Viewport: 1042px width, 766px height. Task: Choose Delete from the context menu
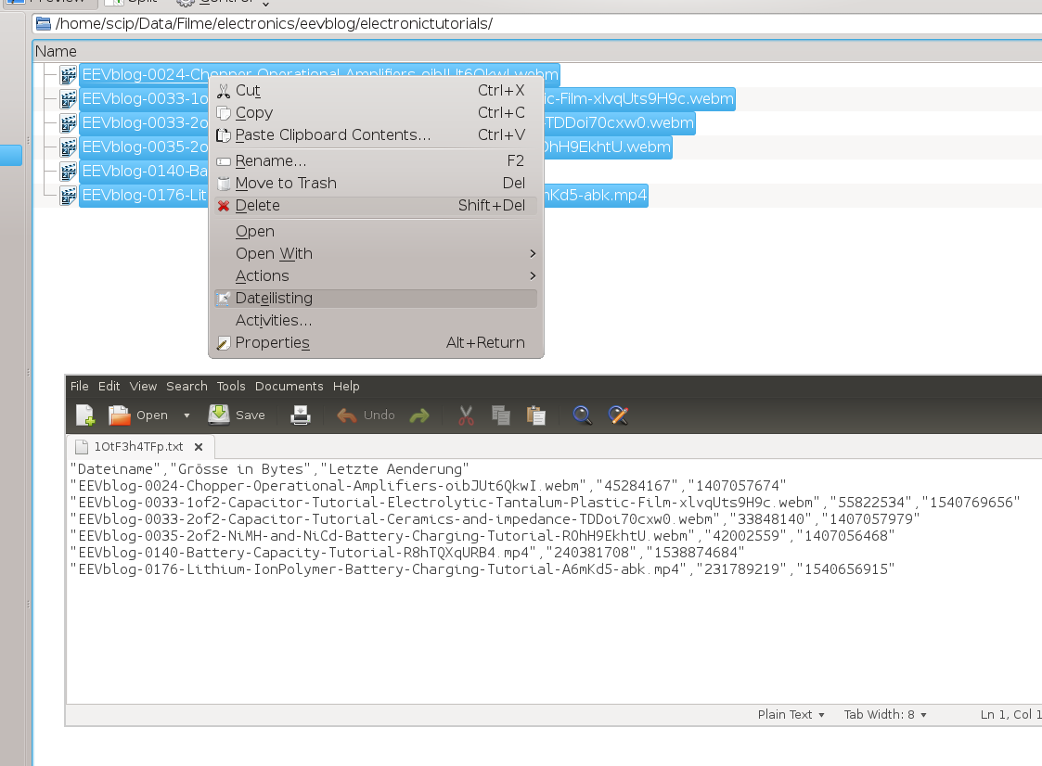(x=376, y=206)
